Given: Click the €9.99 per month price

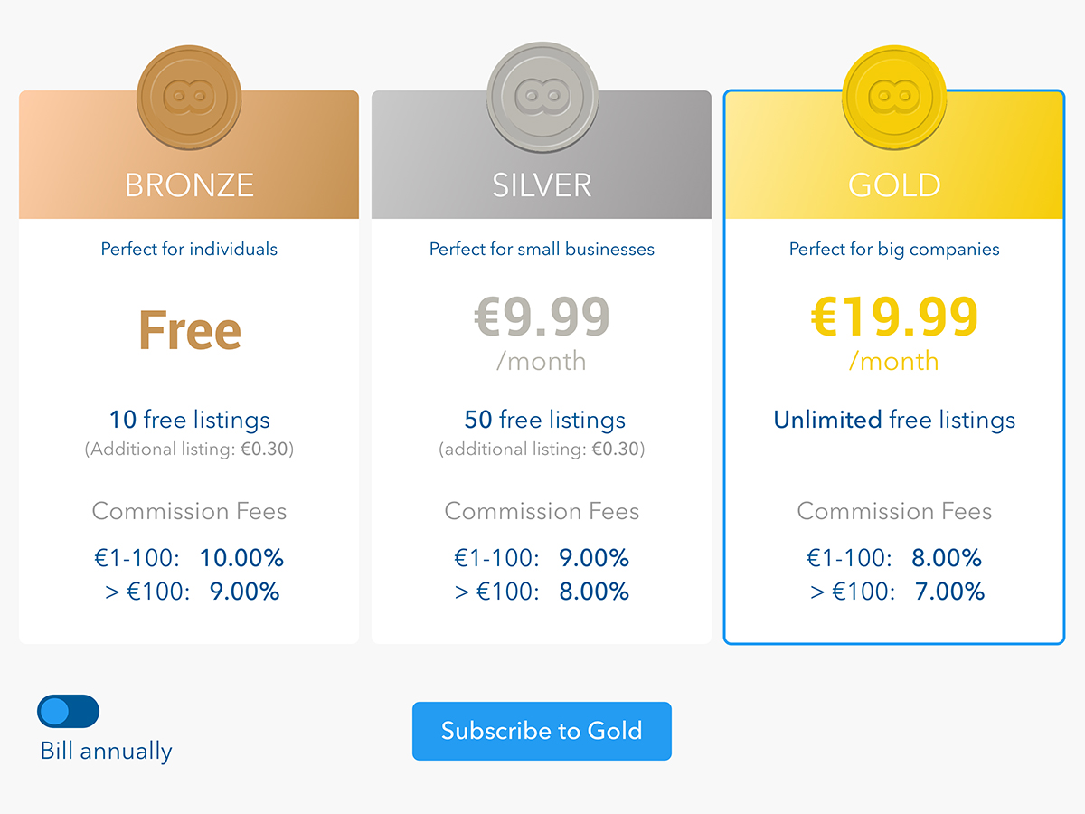Looking at the screenshot, I should (542, 332).
